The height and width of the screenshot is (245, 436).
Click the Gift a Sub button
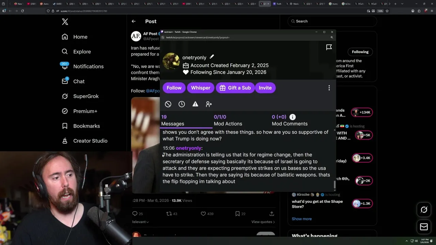coord(235,88)
